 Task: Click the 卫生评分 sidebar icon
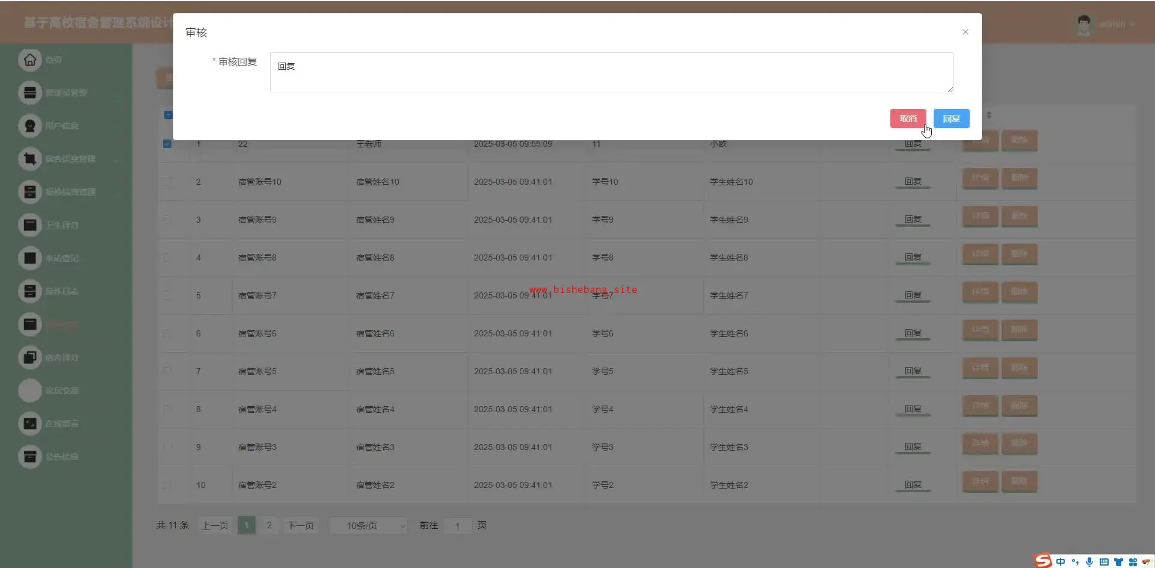click(30, 225)
